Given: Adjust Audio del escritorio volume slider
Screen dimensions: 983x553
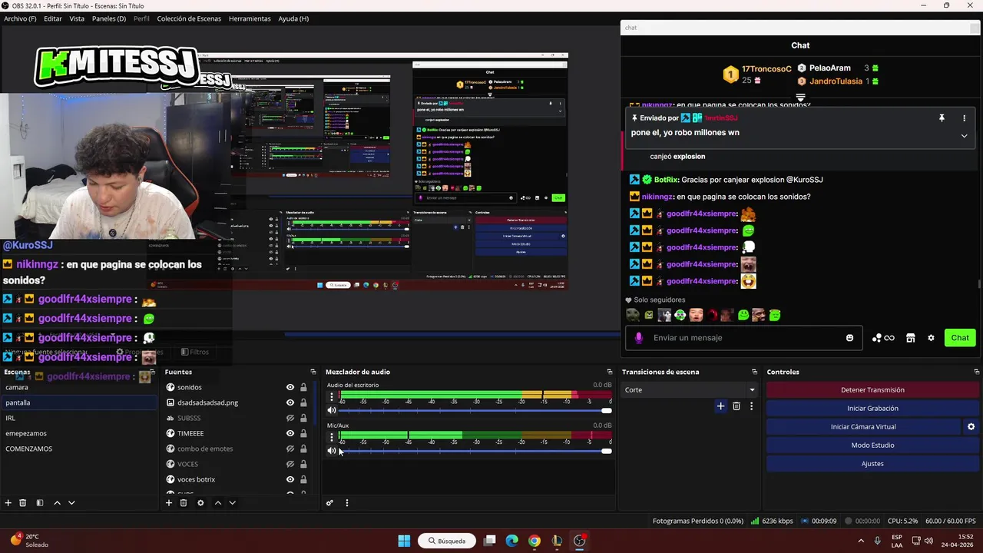Looking at the screenshot, I should 475,410.
